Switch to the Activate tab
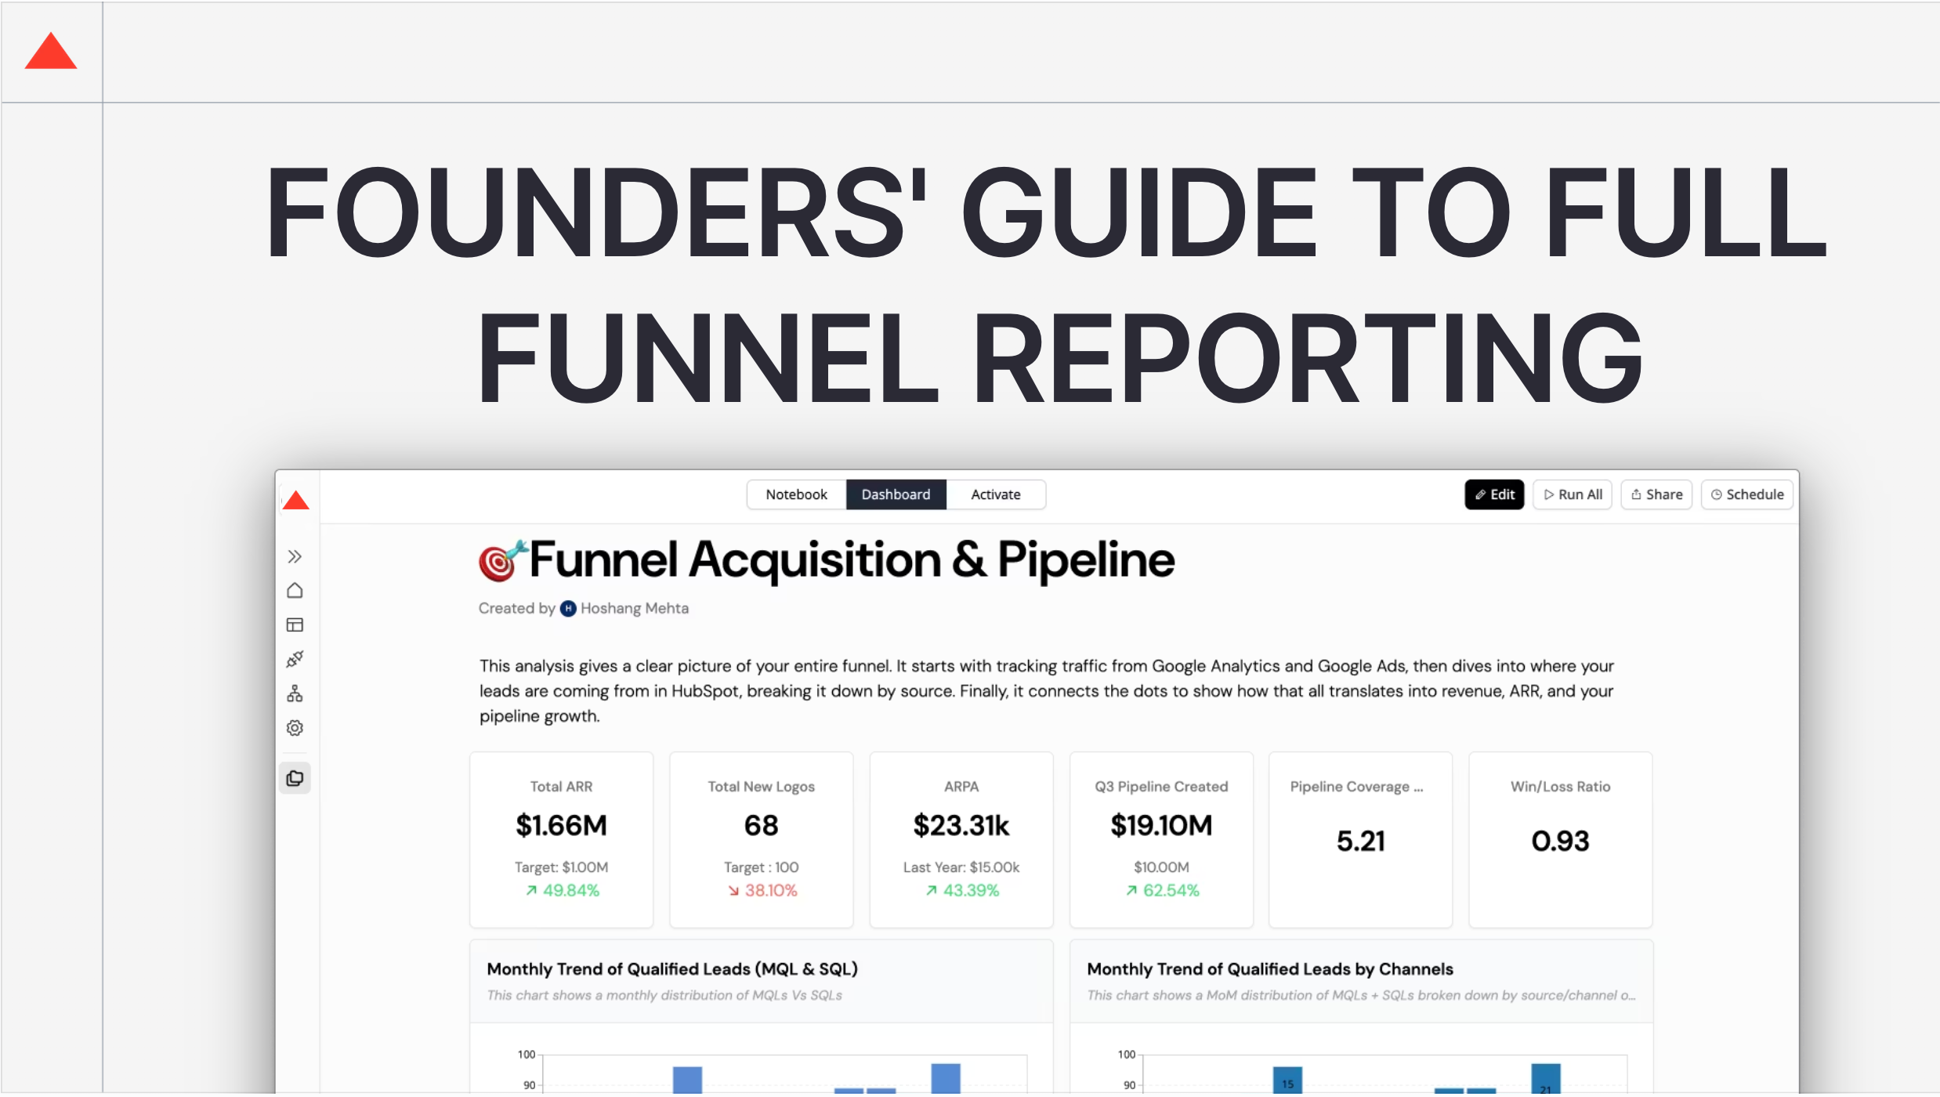The height and width of the screenshot is (1097, 1940). pos(995,494)
